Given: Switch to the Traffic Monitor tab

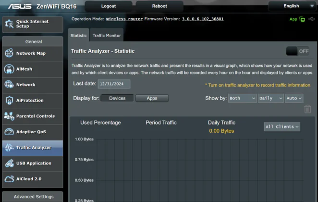Looking at the screenshot, I should pyautogui.click(x=107, y=35).
